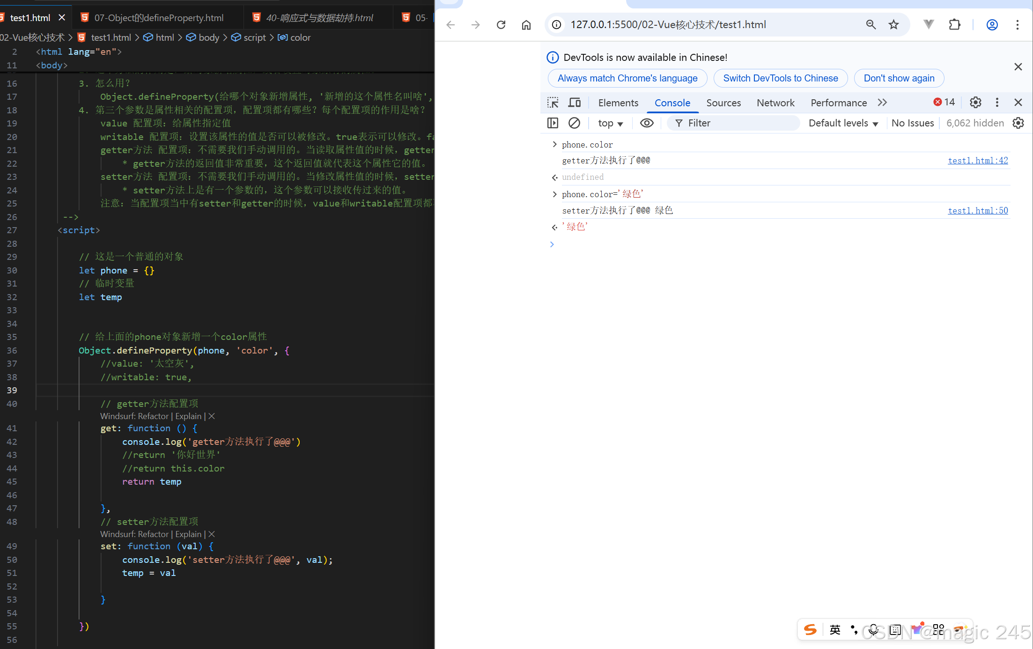Expand the phone.color console entry
Screen dimensions: 1033x649
[x=554, y=144]
